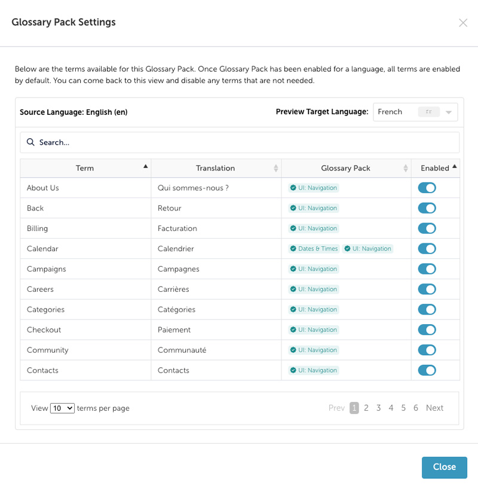
Task: Click the term Billing
Action: tap(37, 228)
